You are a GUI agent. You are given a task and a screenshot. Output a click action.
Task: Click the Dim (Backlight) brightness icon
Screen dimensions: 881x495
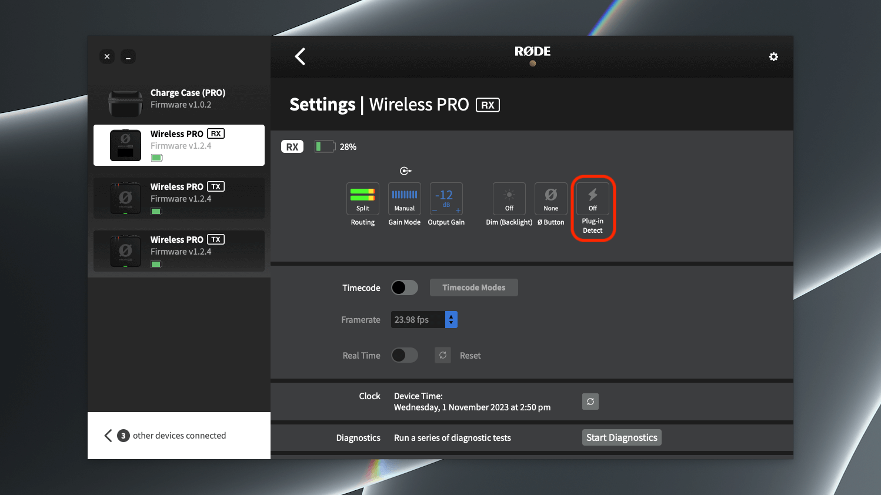508,199
